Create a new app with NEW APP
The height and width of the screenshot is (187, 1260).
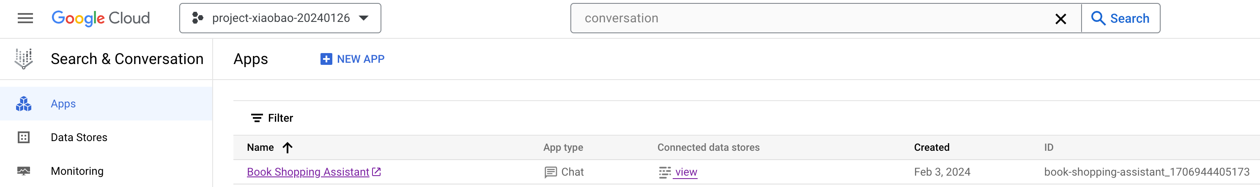click(352, 59)
